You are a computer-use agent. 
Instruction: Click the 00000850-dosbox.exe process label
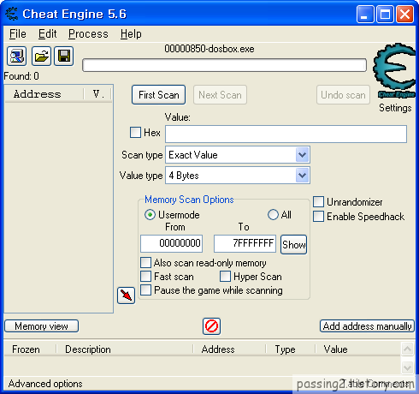[209, 49]
